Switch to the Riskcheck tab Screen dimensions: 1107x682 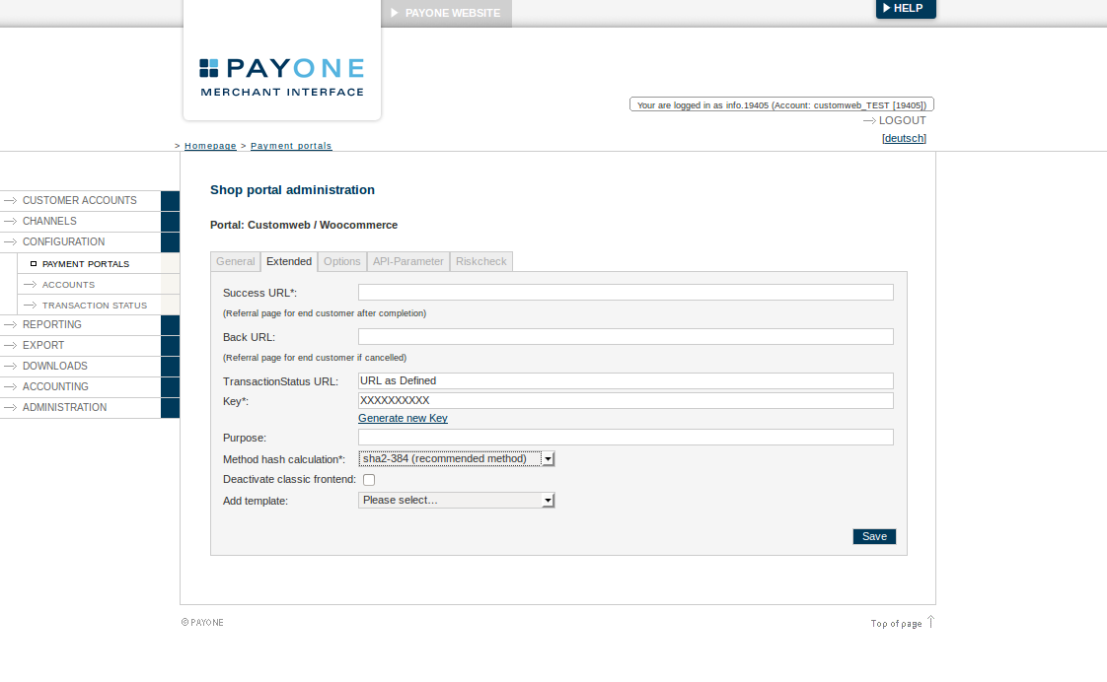(481, 262)
